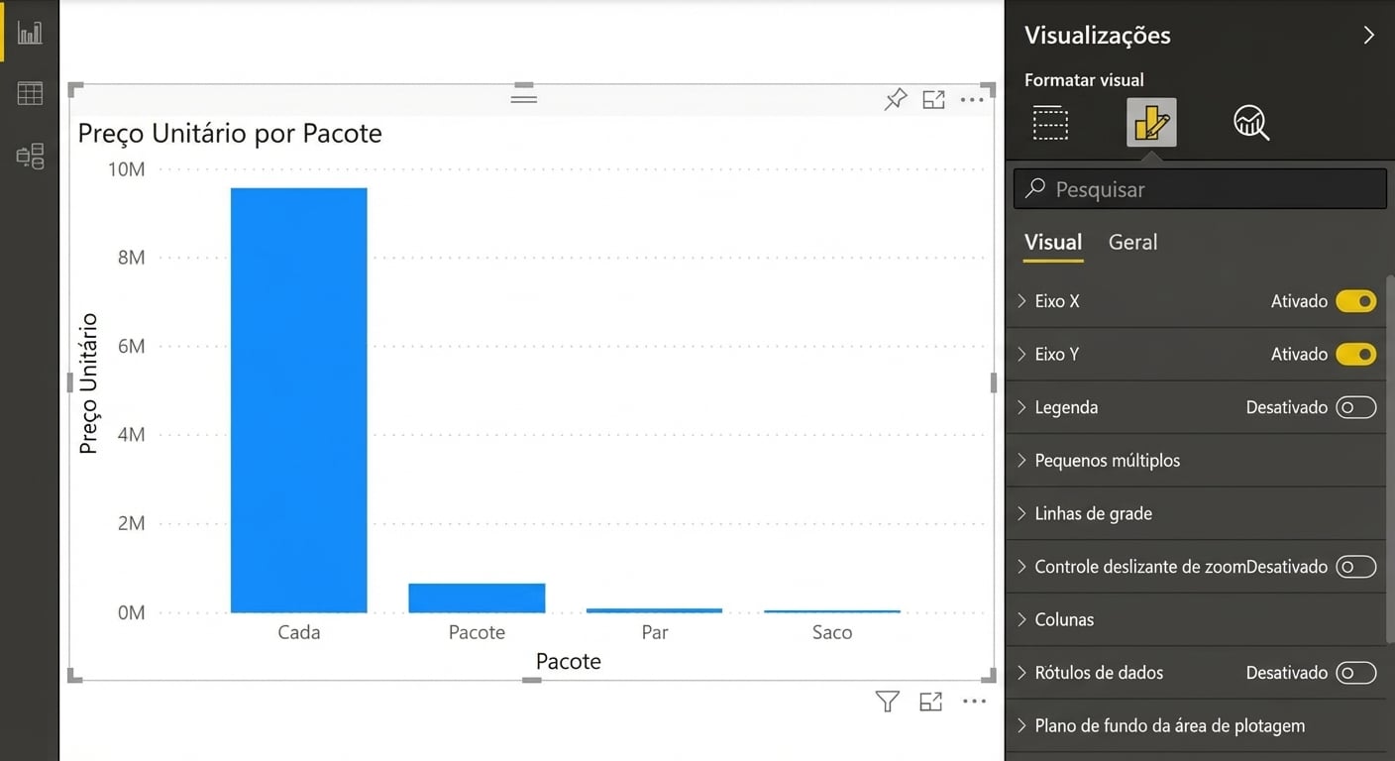This screenshot has width=1395, height=761.
Task: Switch to the Data table view
Action: pos(30,94)
